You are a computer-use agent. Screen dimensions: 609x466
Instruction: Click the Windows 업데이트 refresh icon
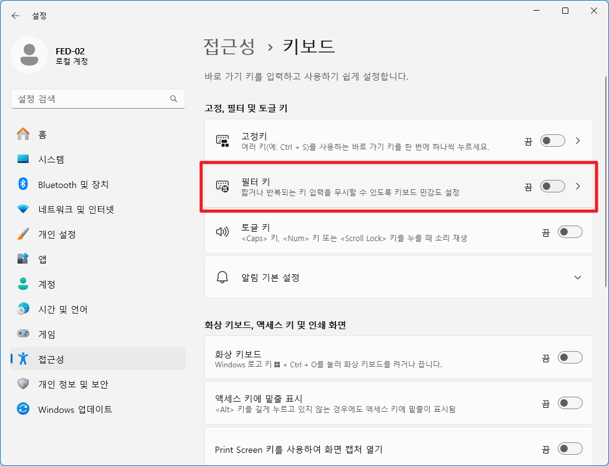click(x=23, y=409)
